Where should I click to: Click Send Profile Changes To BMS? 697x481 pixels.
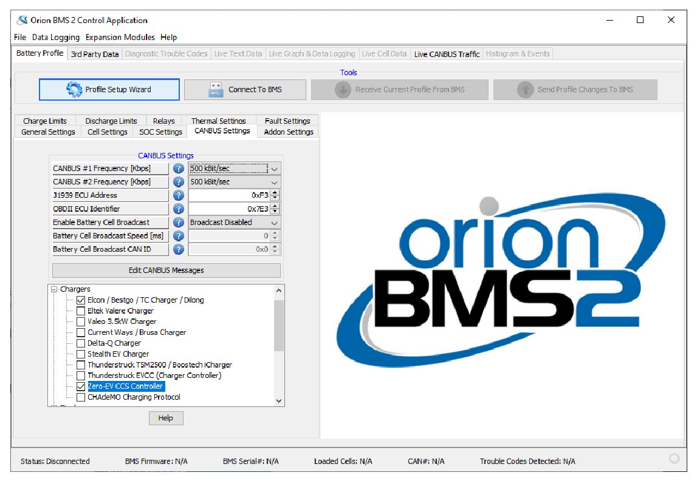click(575, 90)
